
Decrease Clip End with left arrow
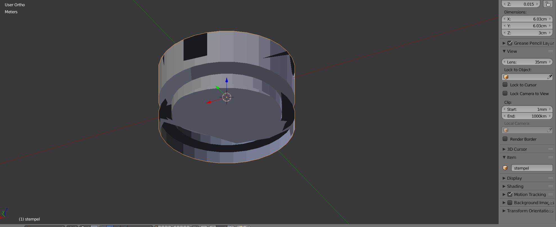tap(504, 116)
